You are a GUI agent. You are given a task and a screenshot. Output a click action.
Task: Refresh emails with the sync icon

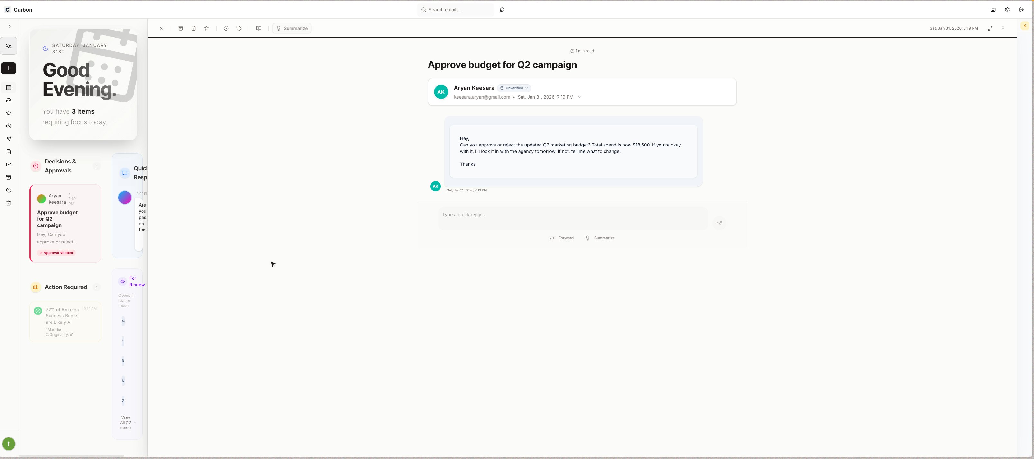(x=502, y=9)
